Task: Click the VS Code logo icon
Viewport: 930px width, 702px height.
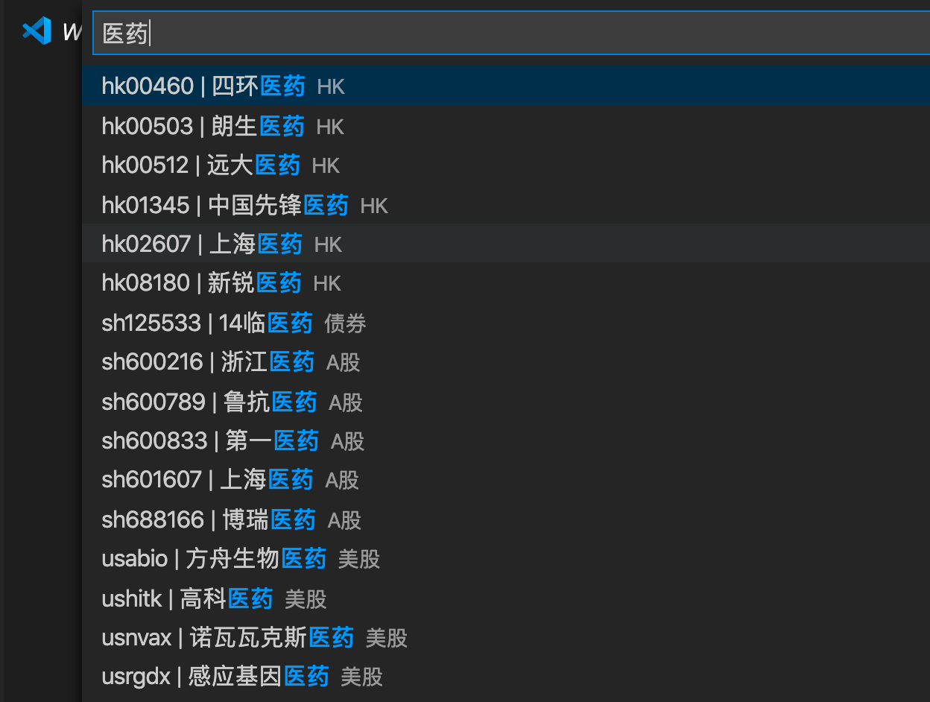Action: pyautogui.click(x=37, y=31)
